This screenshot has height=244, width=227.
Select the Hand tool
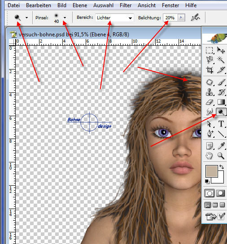(x=209, y=156)
